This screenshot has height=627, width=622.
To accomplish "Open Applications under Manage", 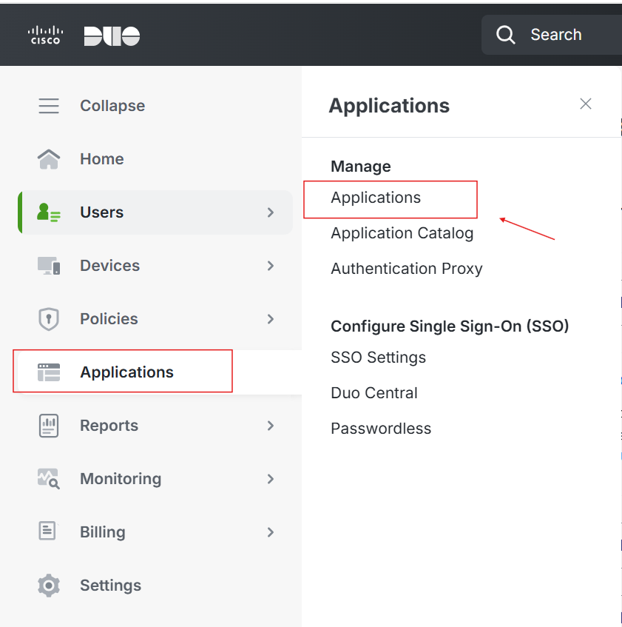I will point(376,198).
